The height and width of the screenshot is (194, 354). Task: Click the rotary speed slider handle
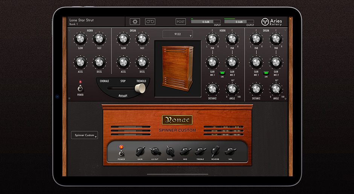click(x=140, y=88)
